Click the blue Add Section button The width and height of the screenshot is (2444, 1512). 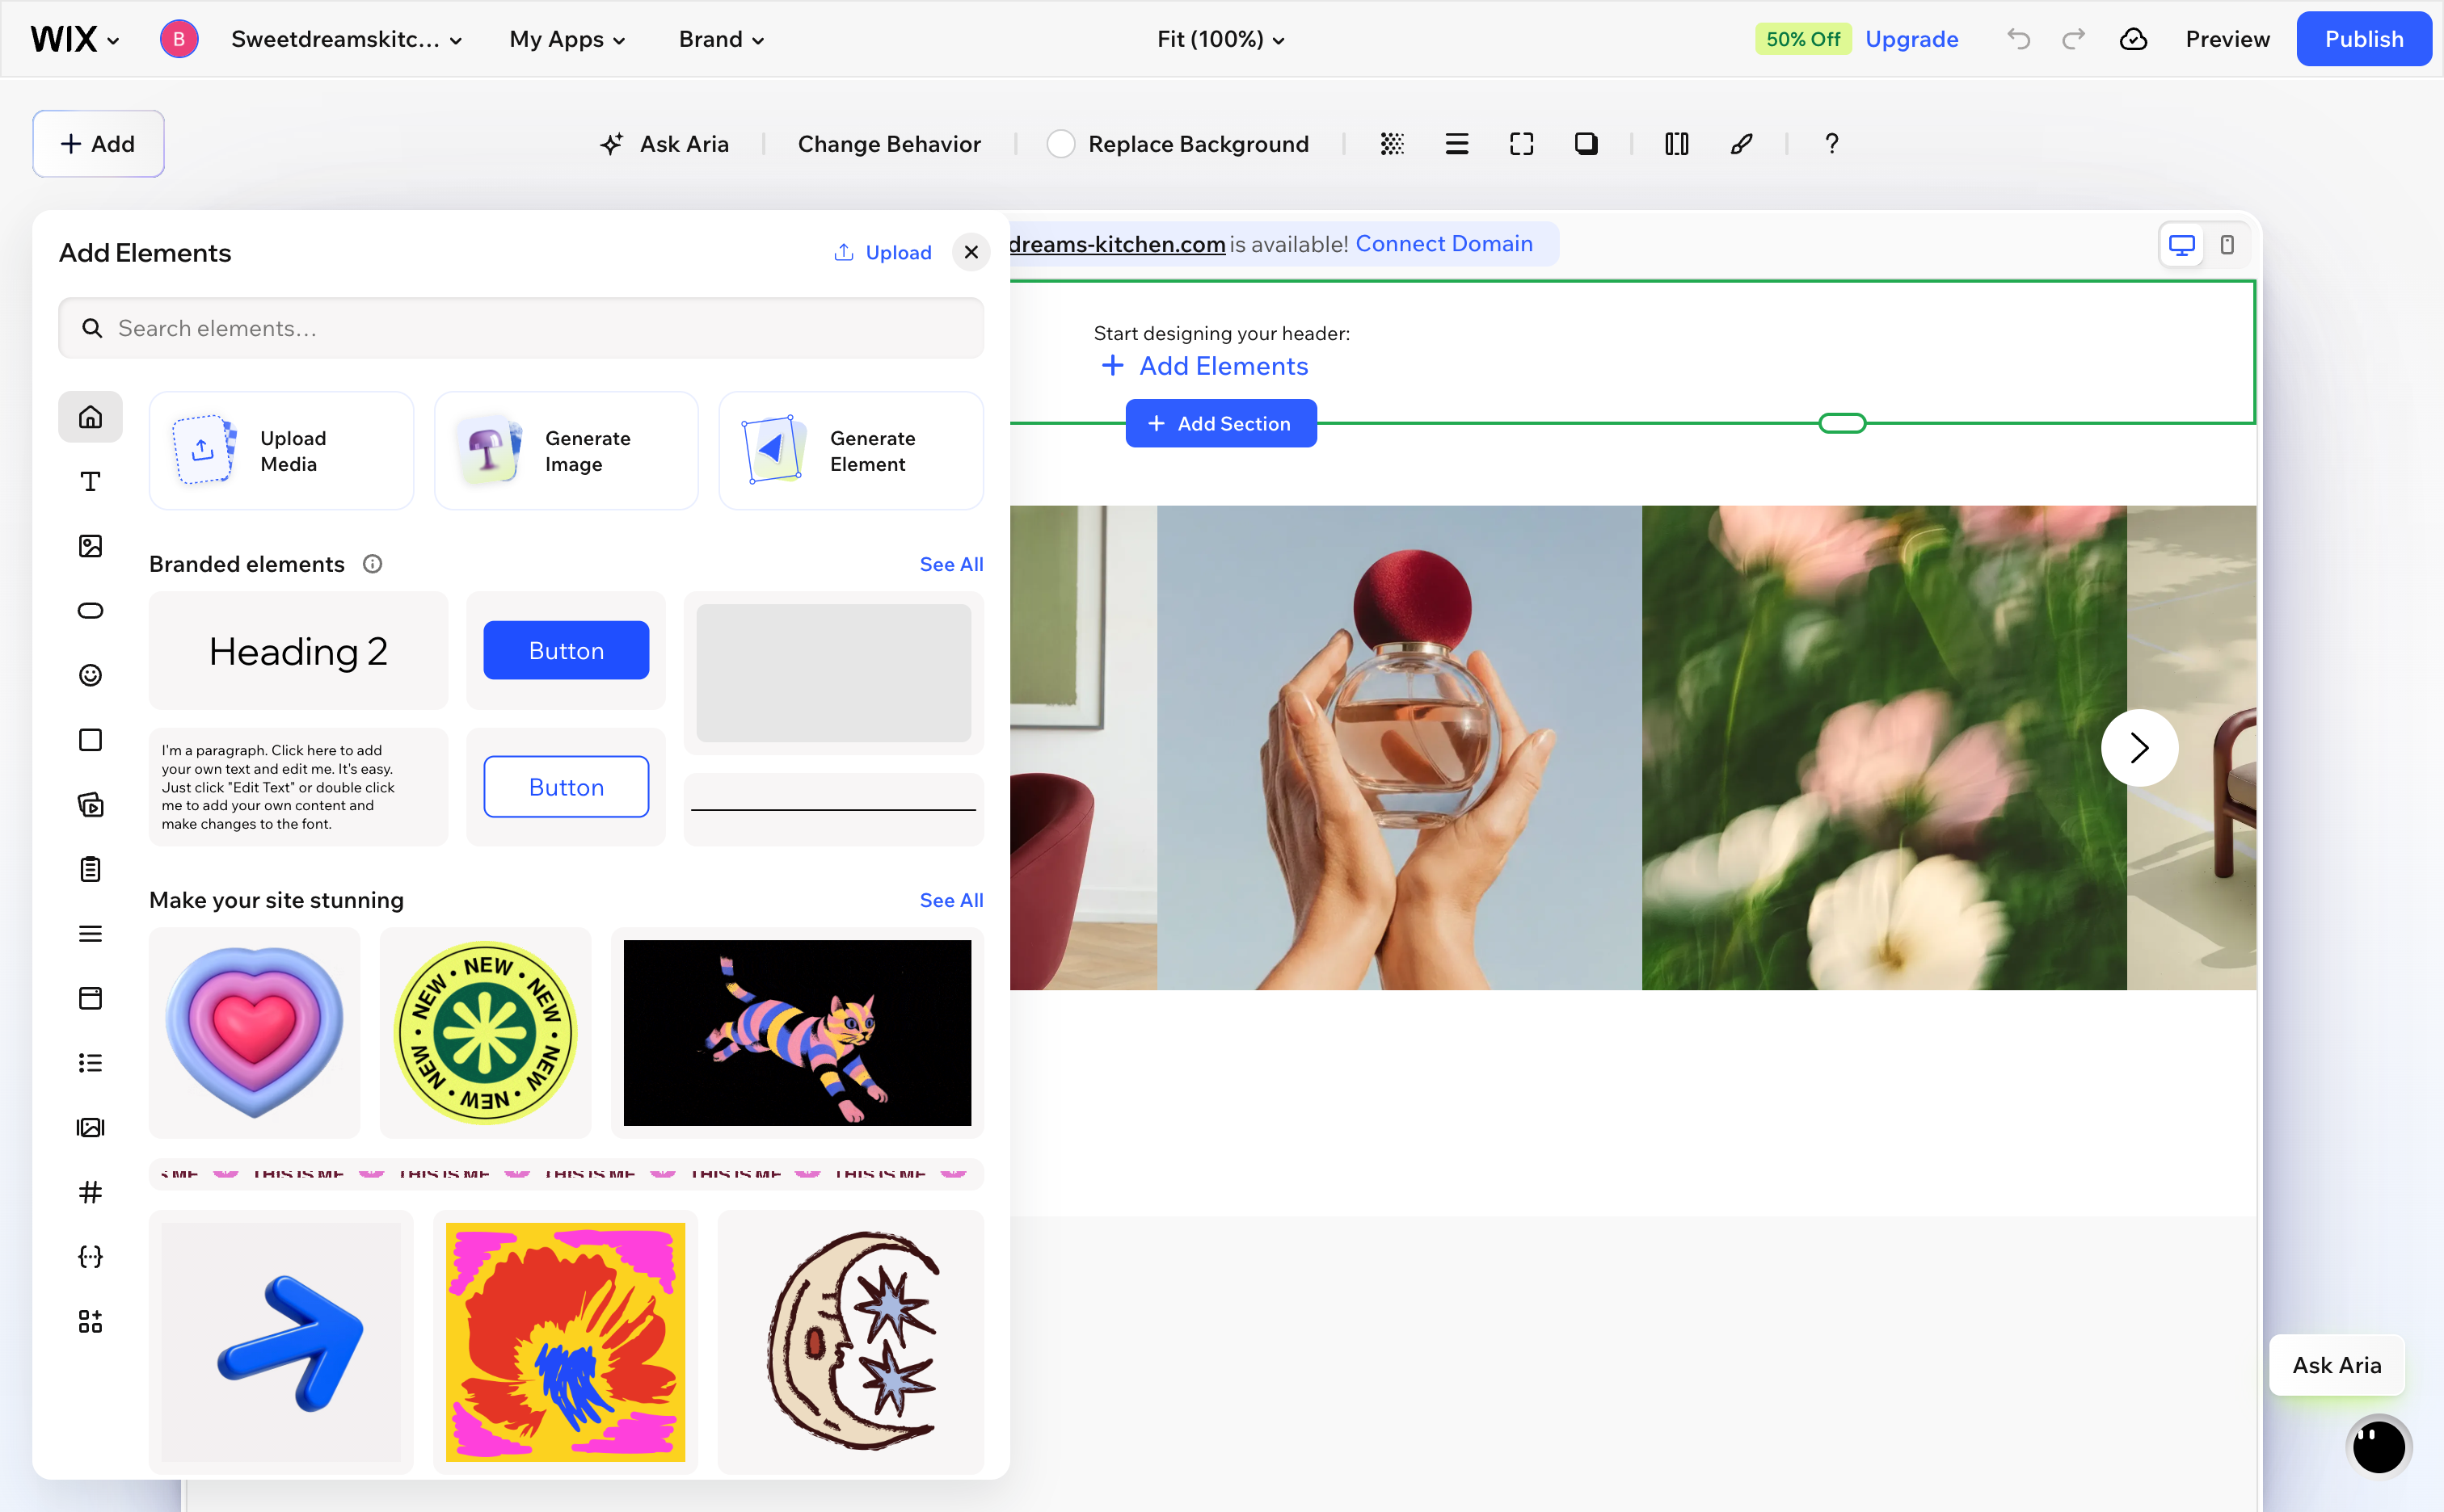pos(1220,423)
